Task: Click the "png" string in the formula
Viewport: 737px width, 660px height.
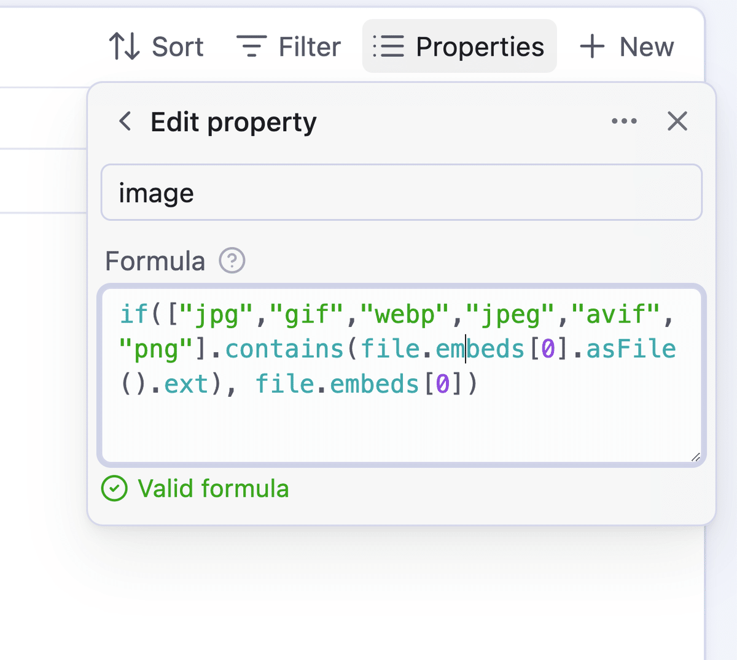Action: pyautogui.click(x=156, y=349)
